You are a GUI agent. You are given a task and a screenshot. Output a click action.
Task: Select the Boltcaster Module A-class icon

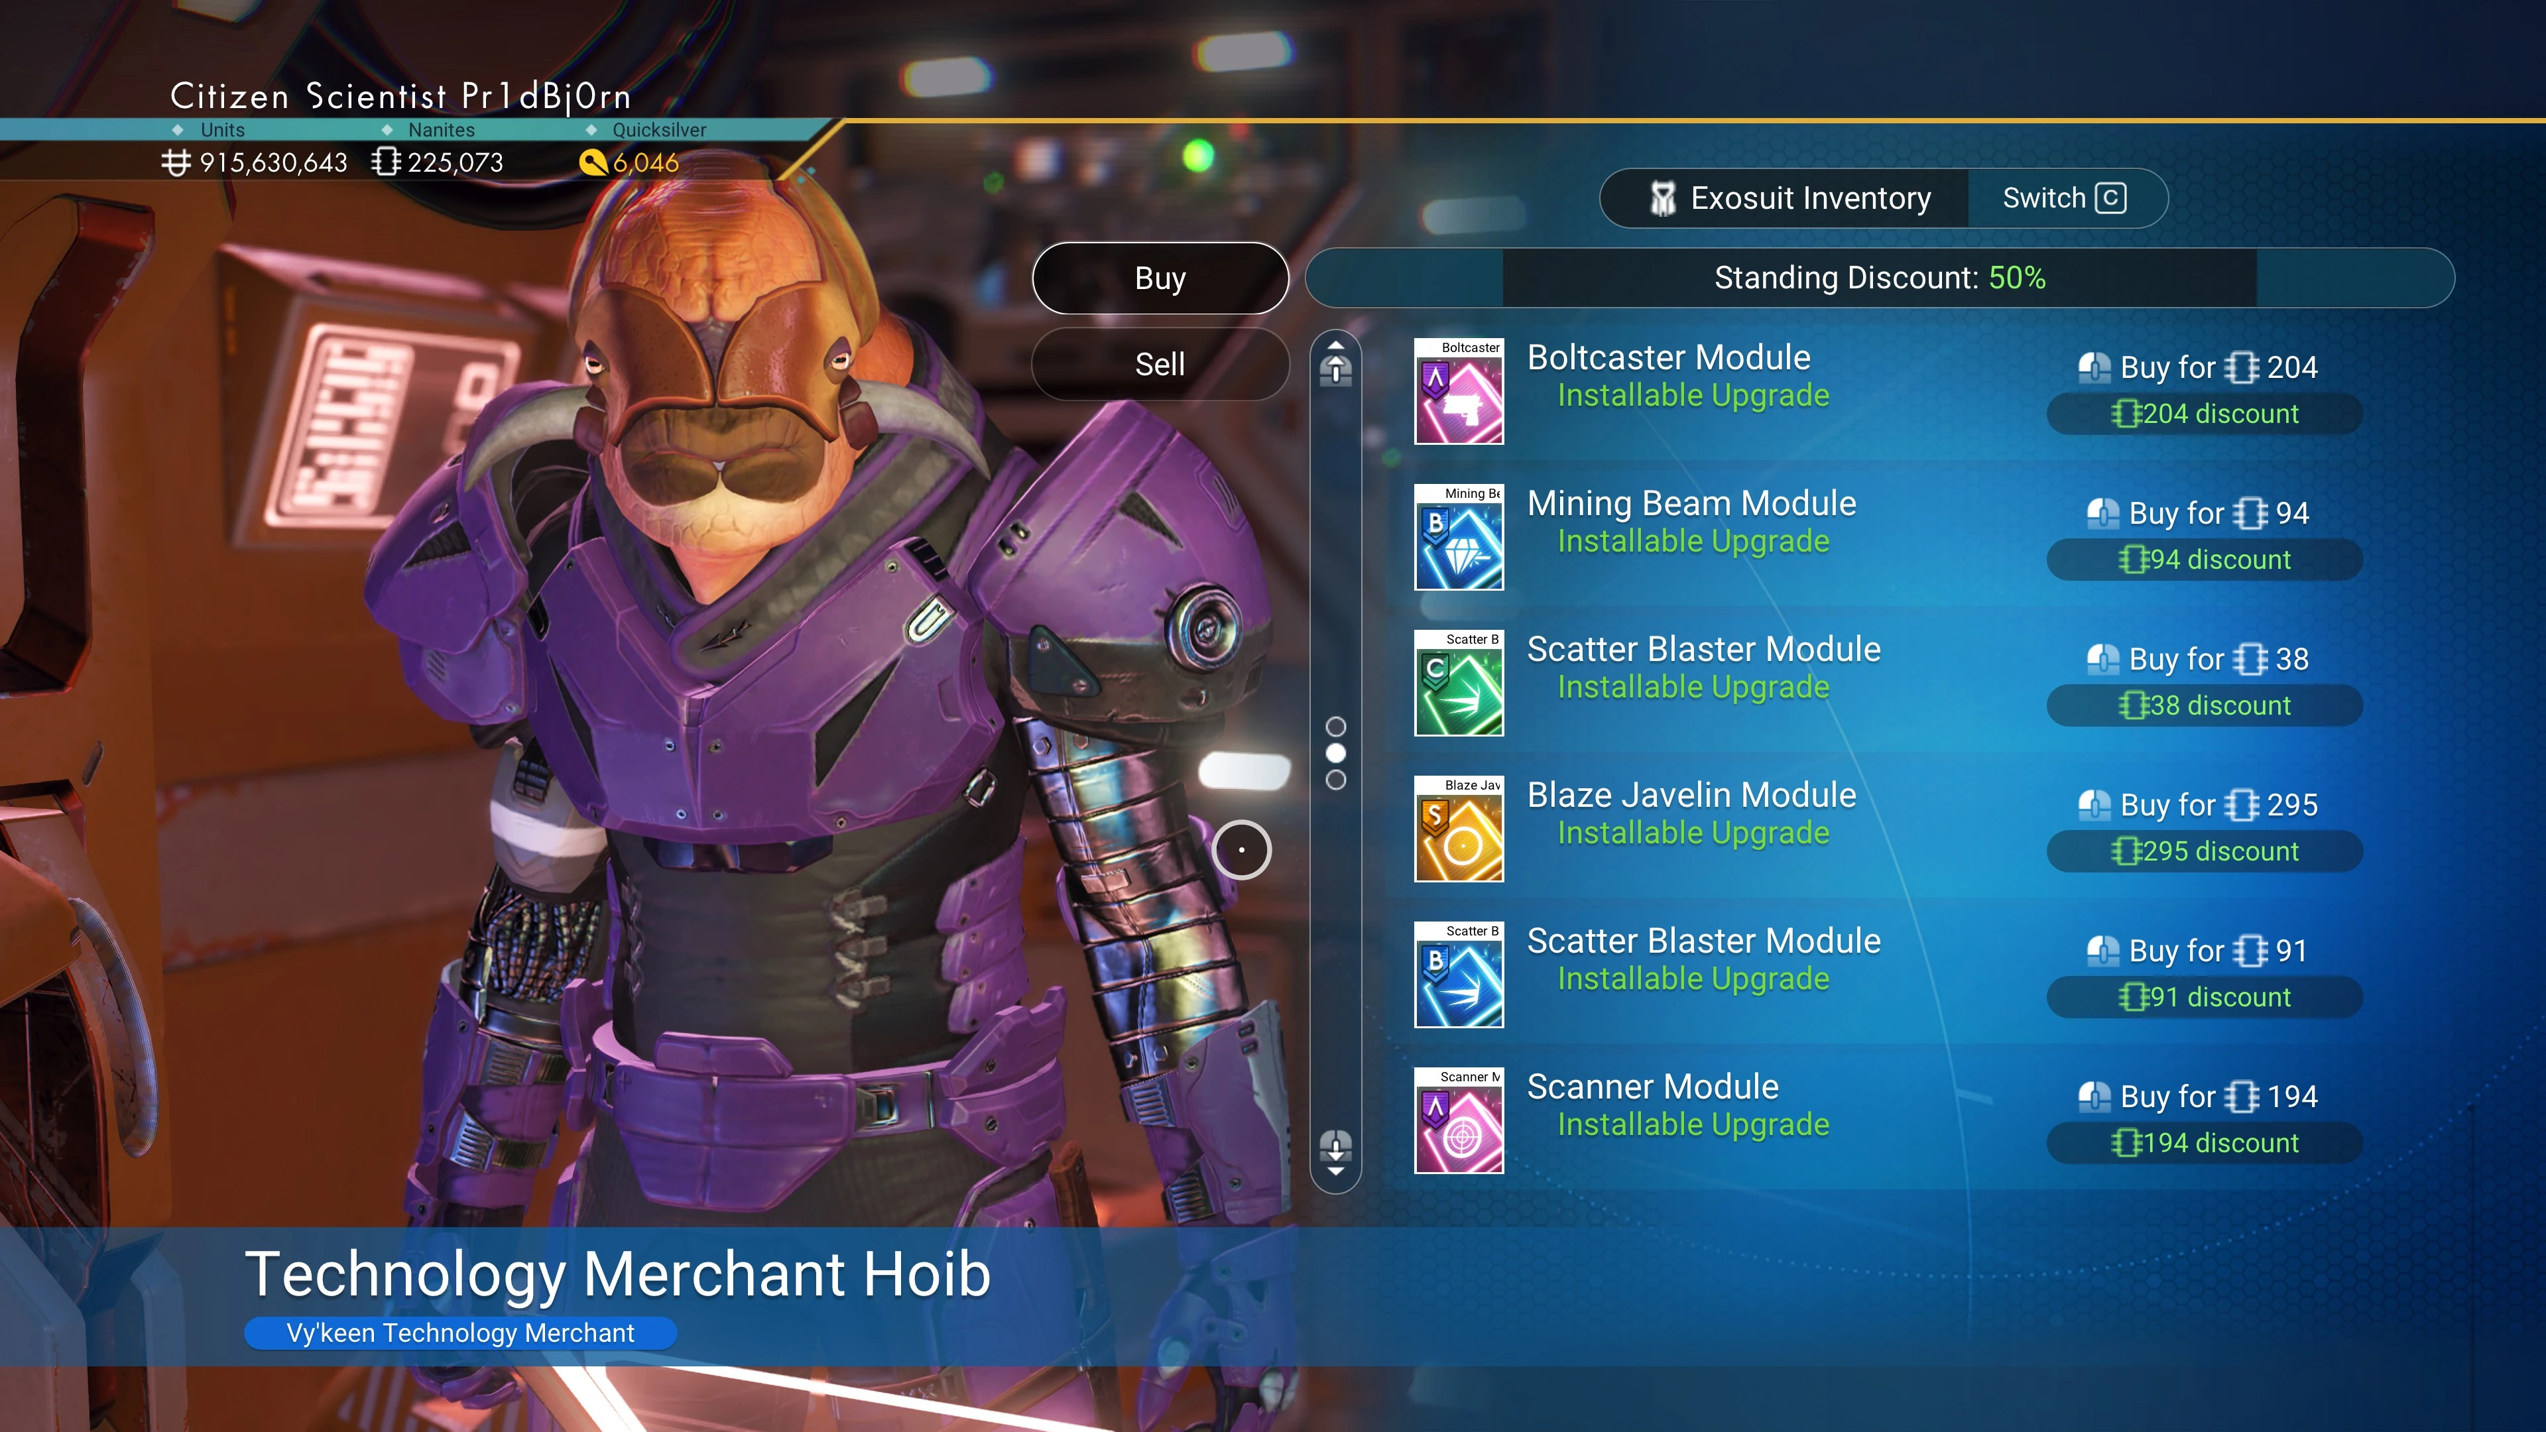(1459, 391)
